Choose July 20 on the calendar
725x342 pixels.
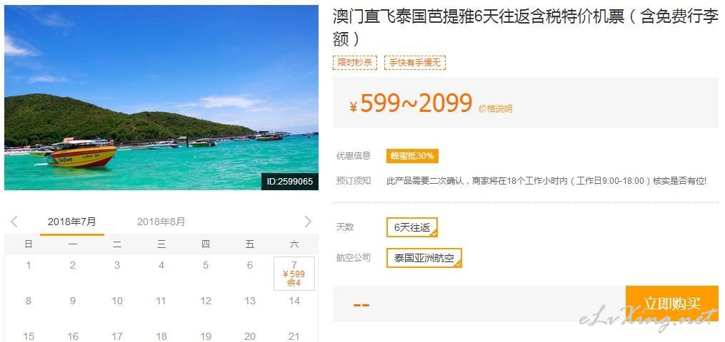tap(250, 336)
